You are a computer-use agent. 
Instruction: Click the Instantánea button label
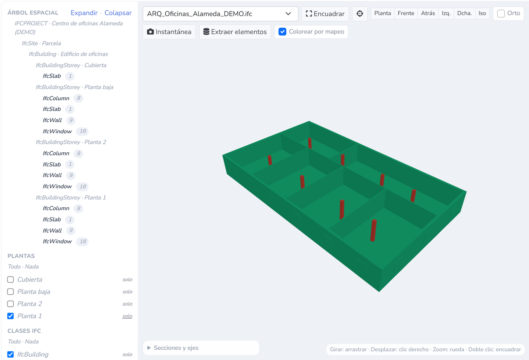173,32
